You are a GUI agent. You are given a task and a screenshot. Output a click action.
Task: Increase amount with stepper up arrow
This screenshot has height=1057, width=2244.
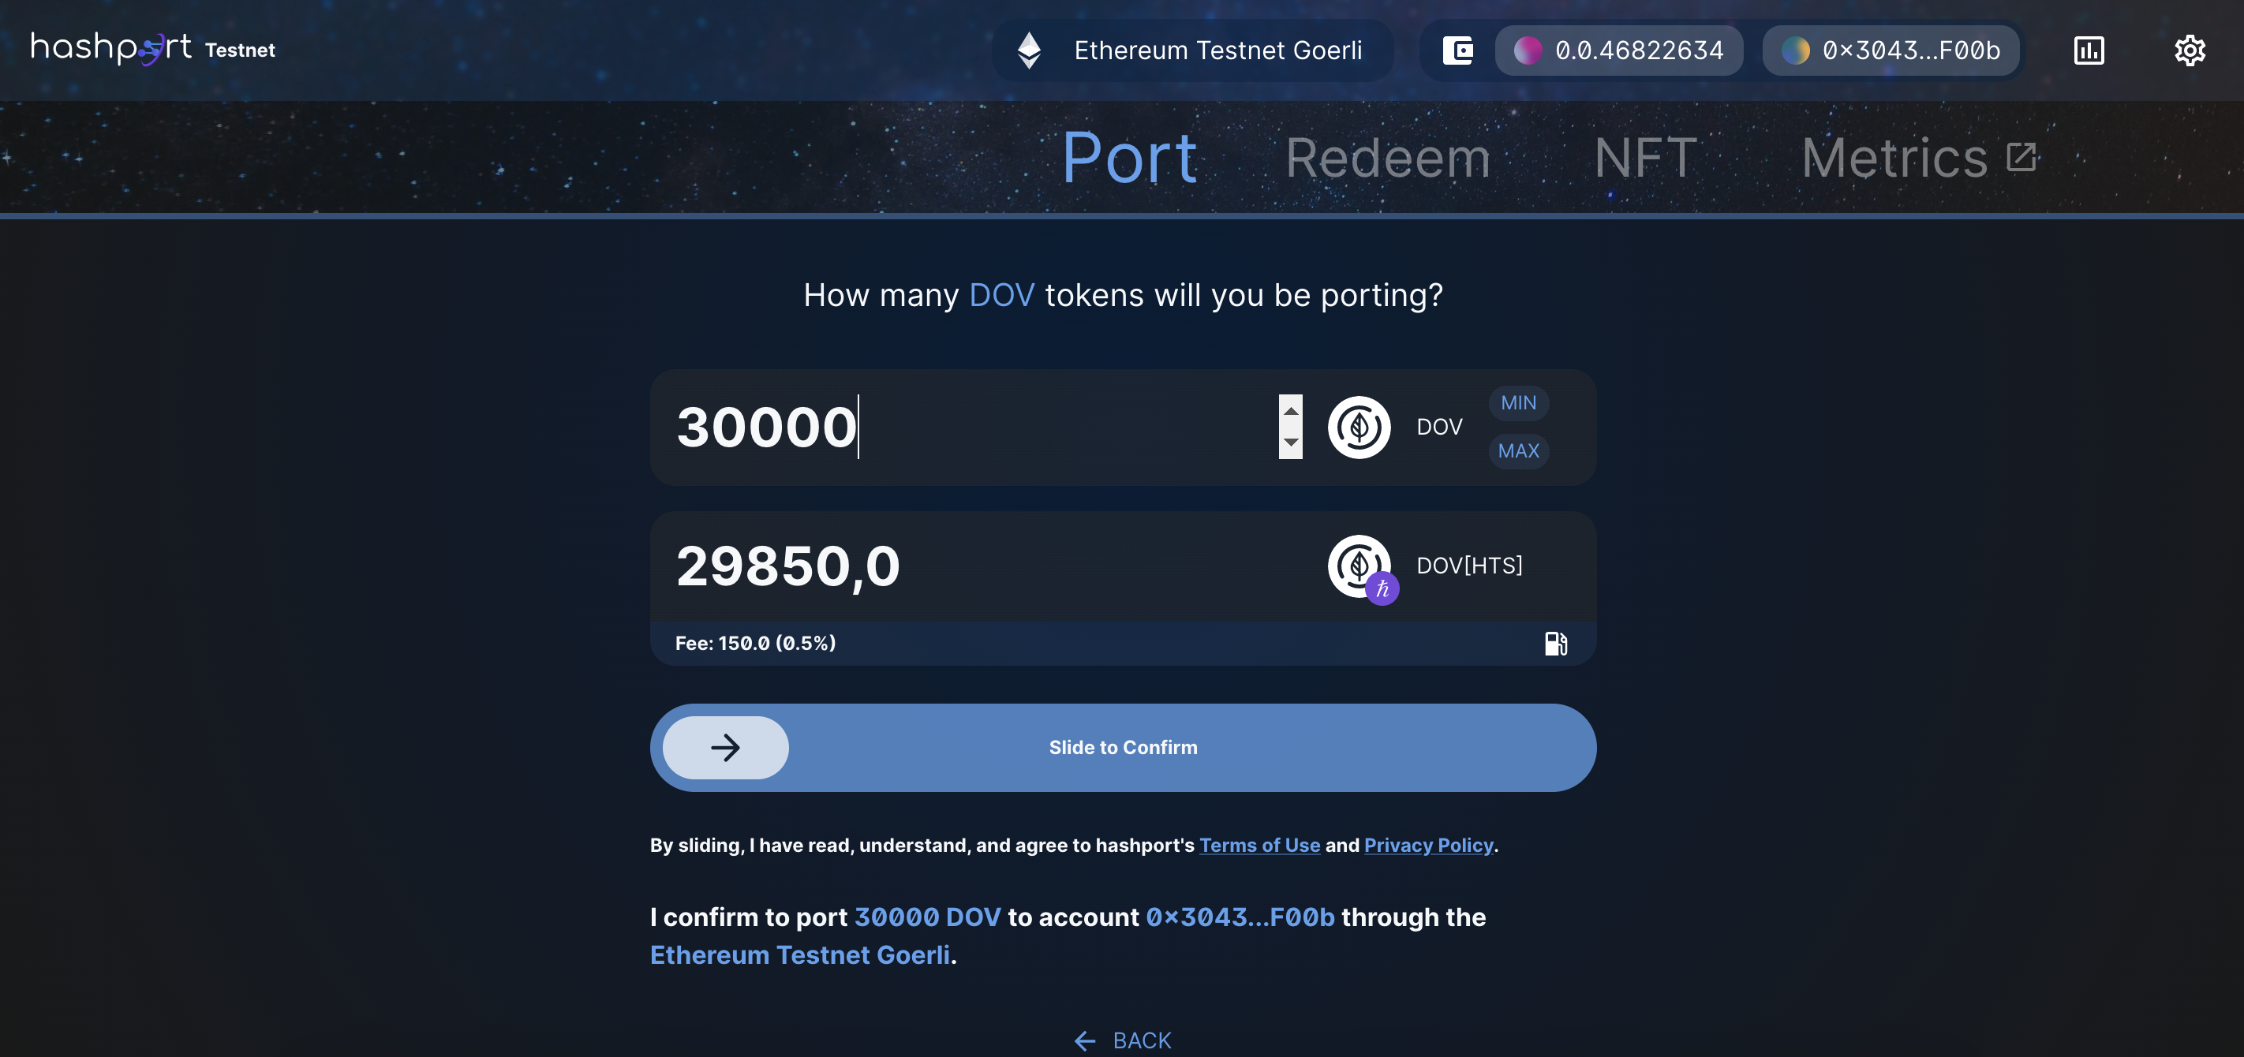pos(1291,410)
